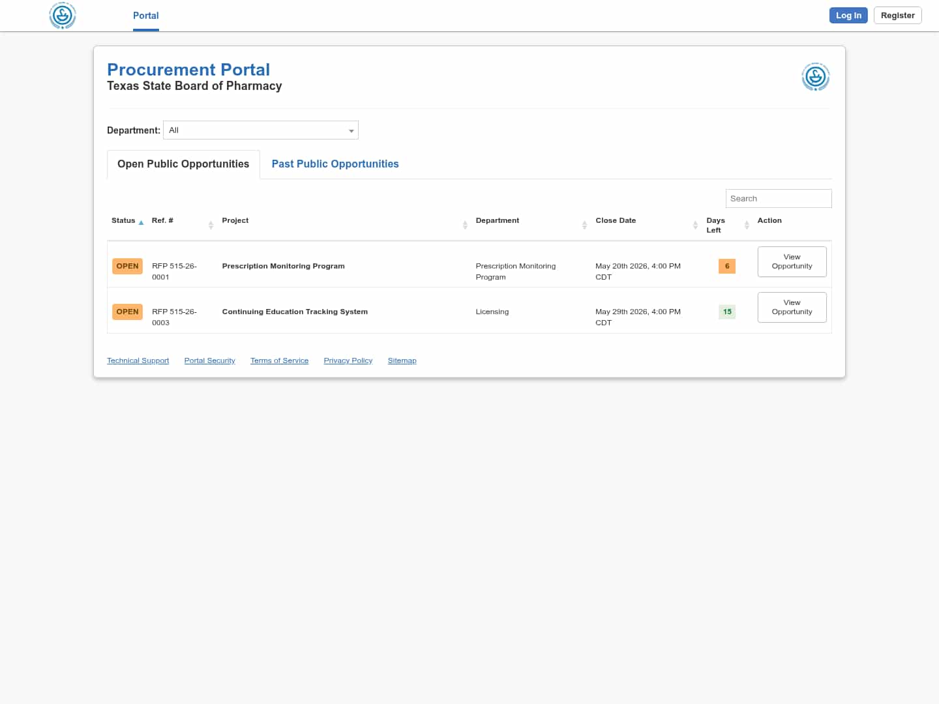Open the Privacy Policy link
This screenshot has width=939, height=704.
pos(348,360)
